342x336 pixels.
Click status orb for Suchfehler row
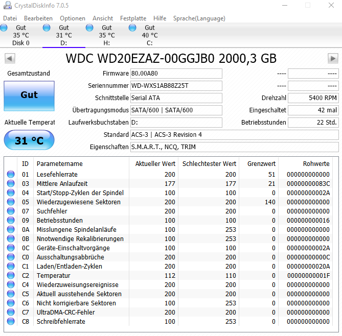tap(11, 211)
